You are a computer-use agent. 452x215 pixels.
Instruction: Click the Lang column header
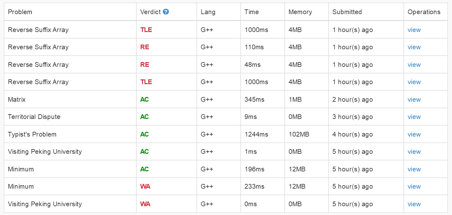point(208,12)
